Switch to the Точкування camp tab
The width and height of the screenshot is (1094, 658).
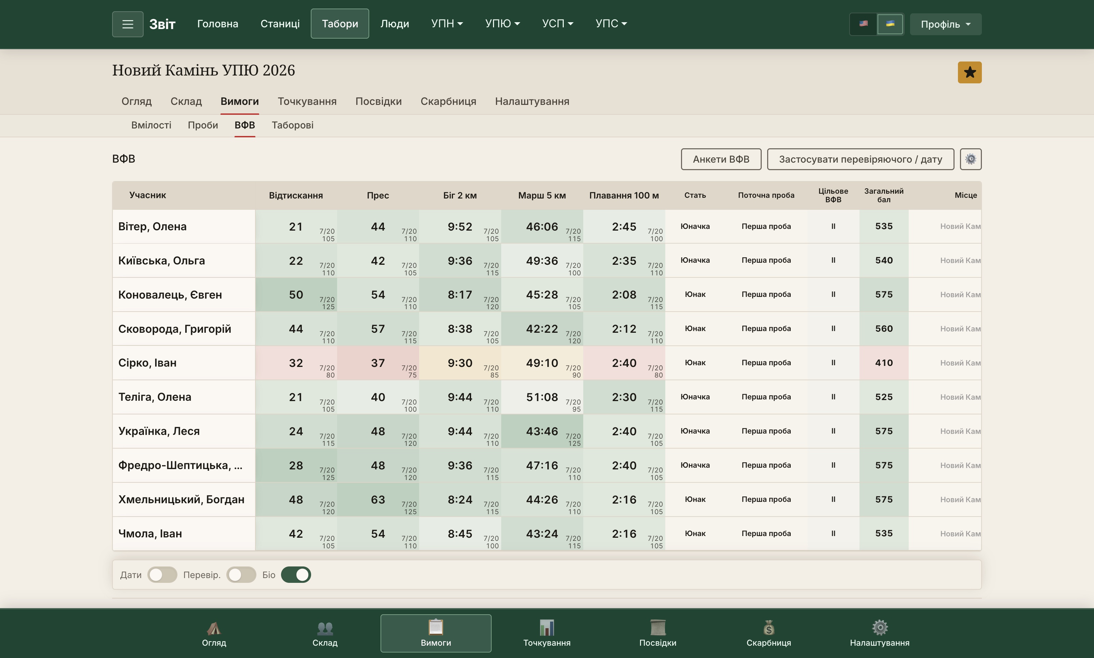[307, 101]
